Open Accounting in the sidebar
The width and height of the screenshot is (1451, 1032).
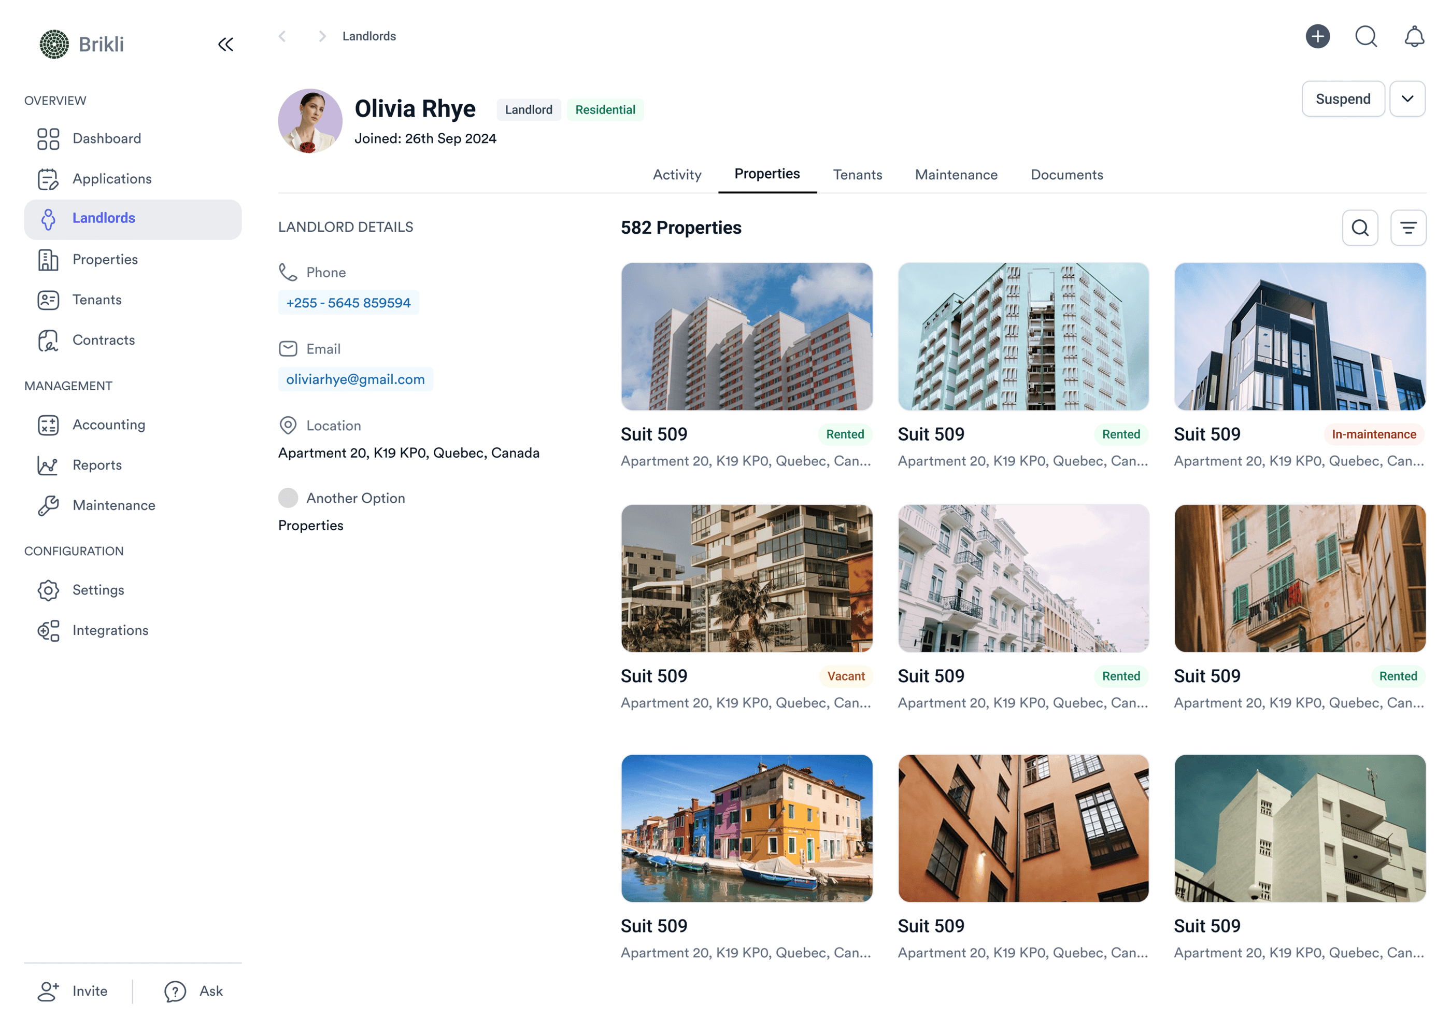pos(109,425)
